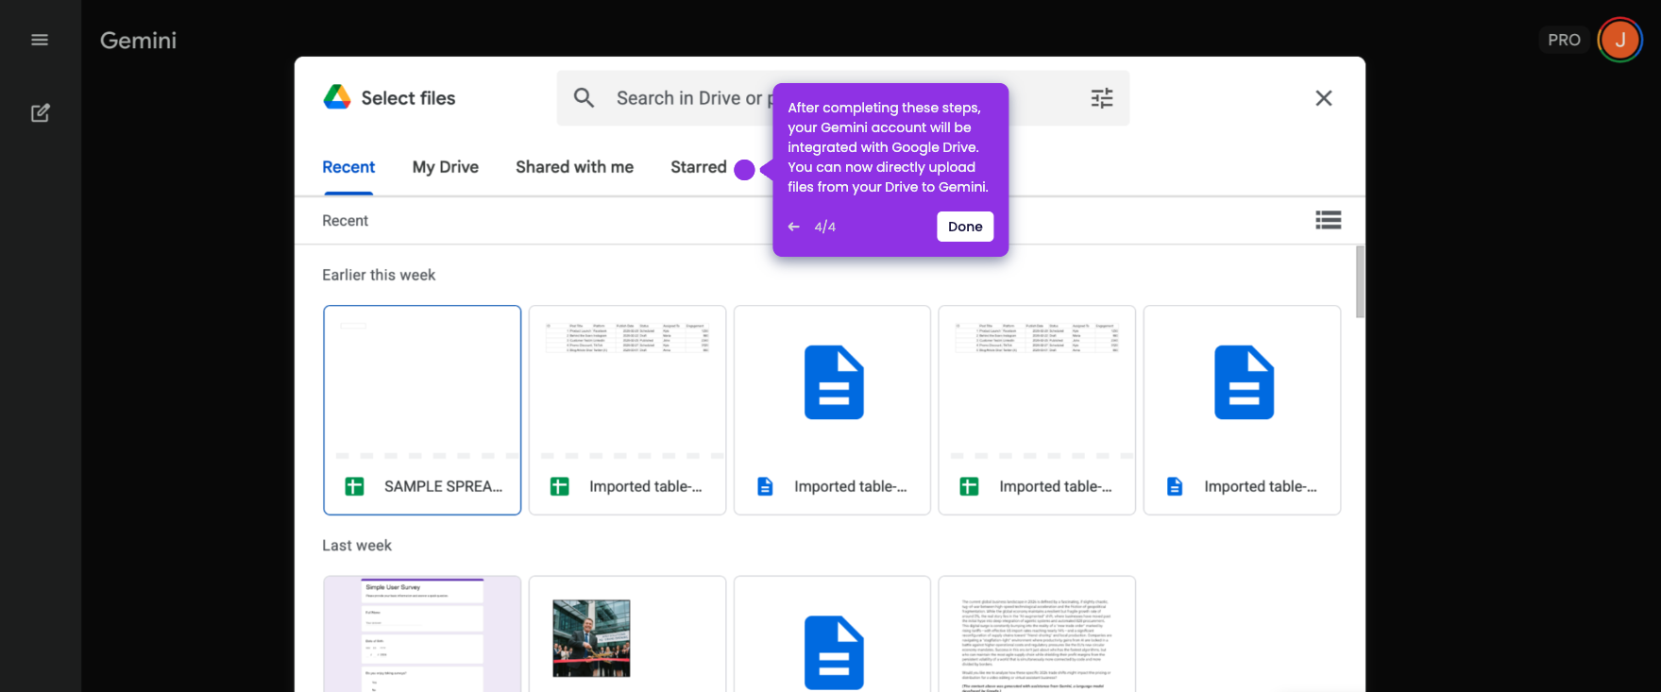1661x692 pixels.
Task: Click the purple tooltip beacon dot
Action: 744,170
